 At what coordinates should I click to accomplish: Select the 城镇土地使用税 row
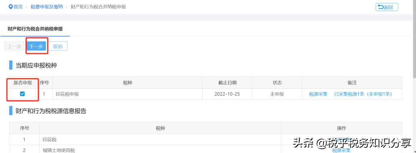(206, 150)
